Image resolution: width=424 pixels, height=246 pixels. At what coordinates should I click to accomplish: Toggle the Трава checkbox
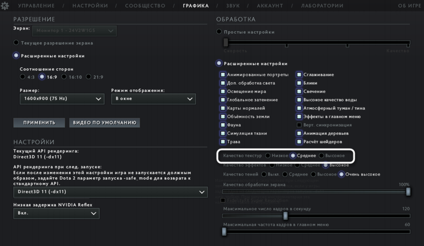(223, 142)
